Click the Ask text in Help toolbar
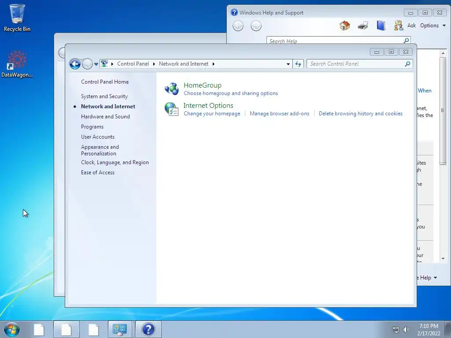 point(411,26)
